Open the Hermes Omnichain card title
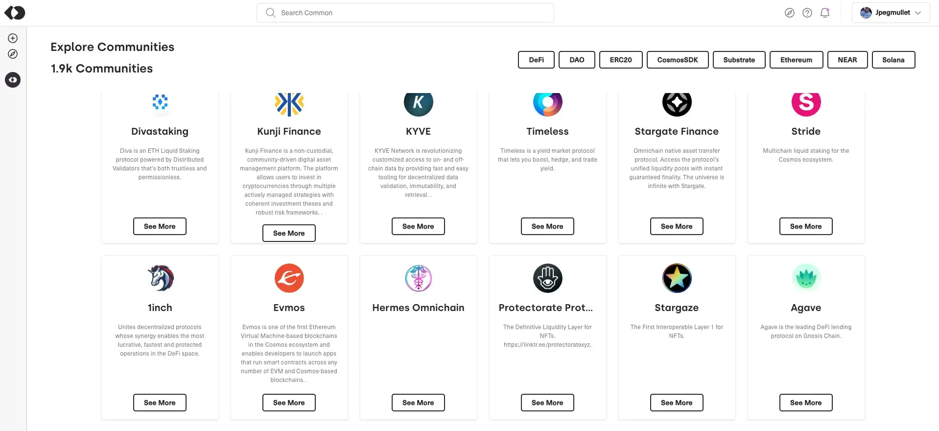 (418, 308)
